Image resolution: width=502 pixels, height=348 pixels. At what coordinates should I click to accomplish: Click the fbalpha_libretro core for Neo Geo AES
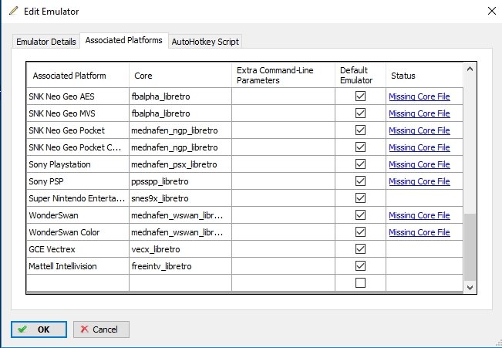coord(180,96)
